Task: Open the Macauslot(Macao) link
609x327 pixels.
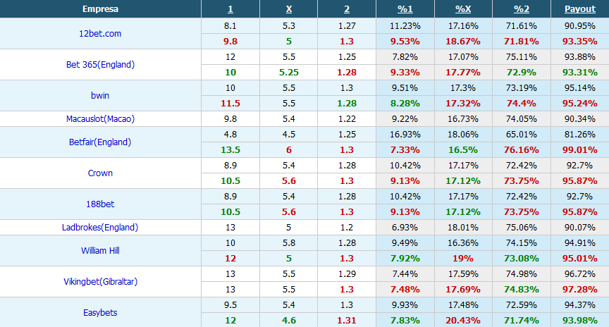Action: coord(100,119)
